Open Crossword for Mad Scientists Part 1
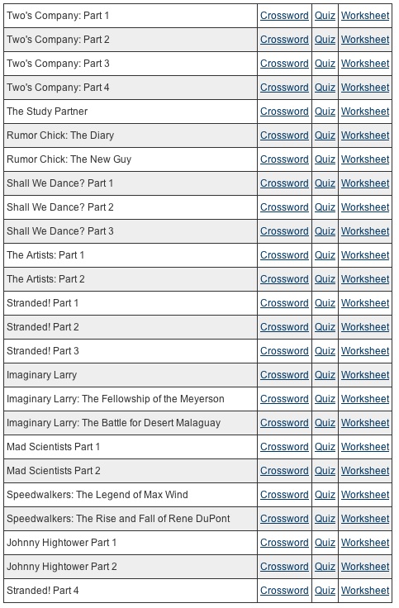The width and height of the screenshot is (399, 608). pos(284,447)
